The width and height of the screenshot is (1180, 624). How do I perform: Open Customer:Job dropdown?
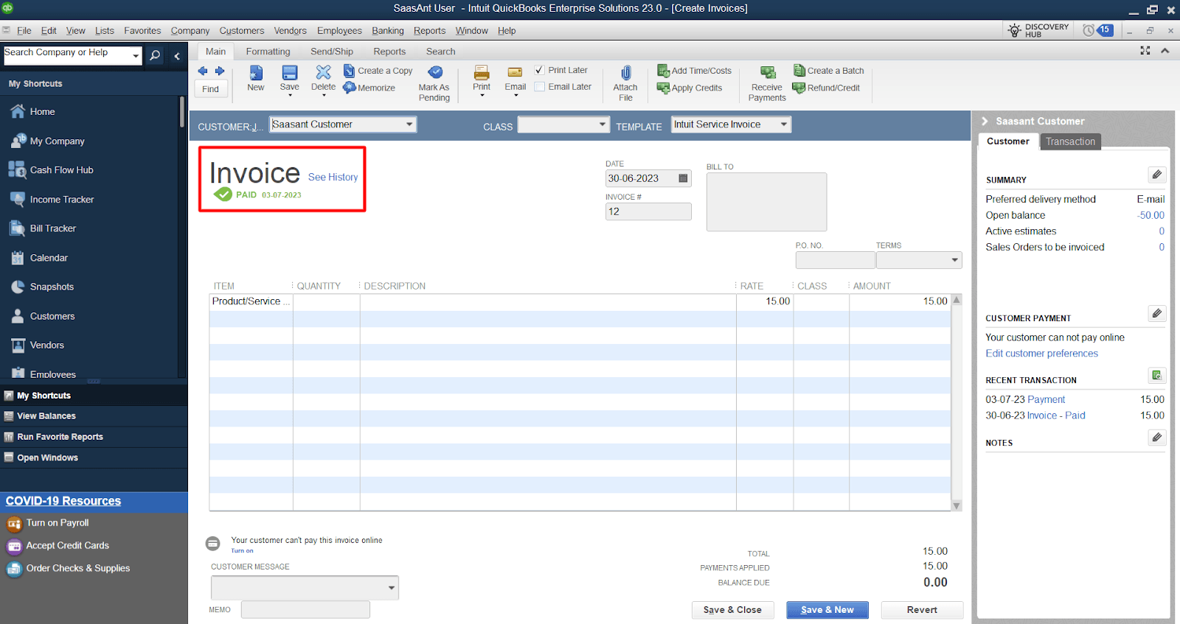click(409, 125)
